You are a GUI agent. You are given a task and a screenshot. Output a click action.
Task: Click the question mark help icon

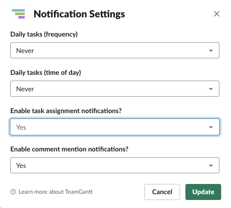point(13,192)
